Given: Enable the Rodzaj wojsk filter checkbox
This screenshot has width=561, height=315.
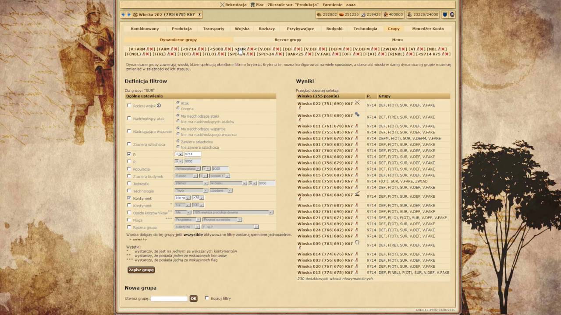Looking at the screenshot, I should click(x=129, y=105).
